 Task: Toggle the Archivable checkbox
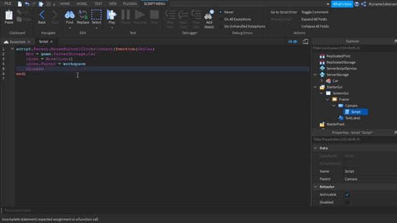347,195
